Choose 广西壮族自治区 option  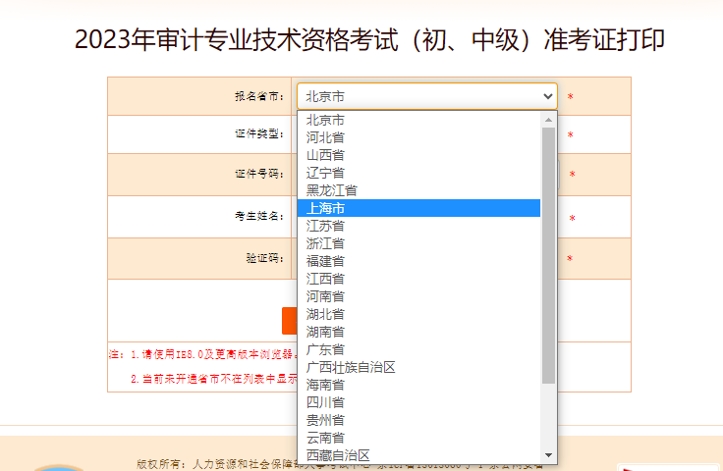tap(418, 367)
